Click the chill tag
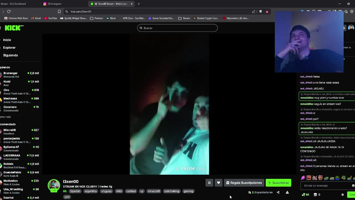The image size is (355, 200). [x=67, y=197]
